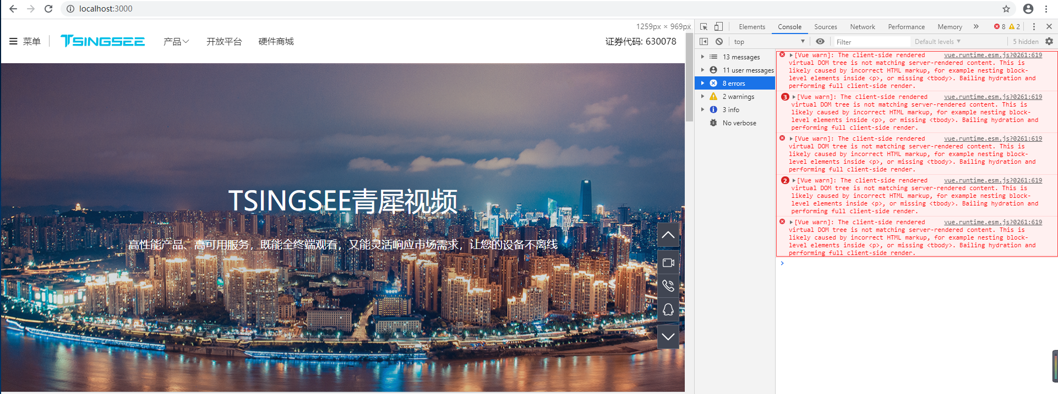This screenshot has height=394, width=1058.
Task: Click the yellow warning count badge
Action: (x=1015, y=26)
